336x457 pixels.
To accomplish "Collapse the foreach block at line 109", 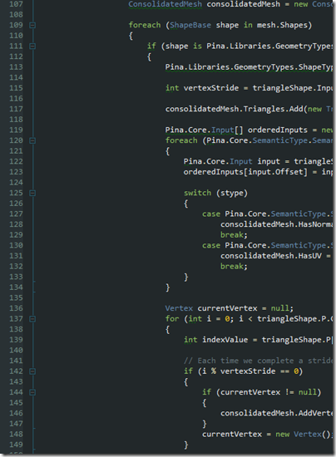I will 32,26.
